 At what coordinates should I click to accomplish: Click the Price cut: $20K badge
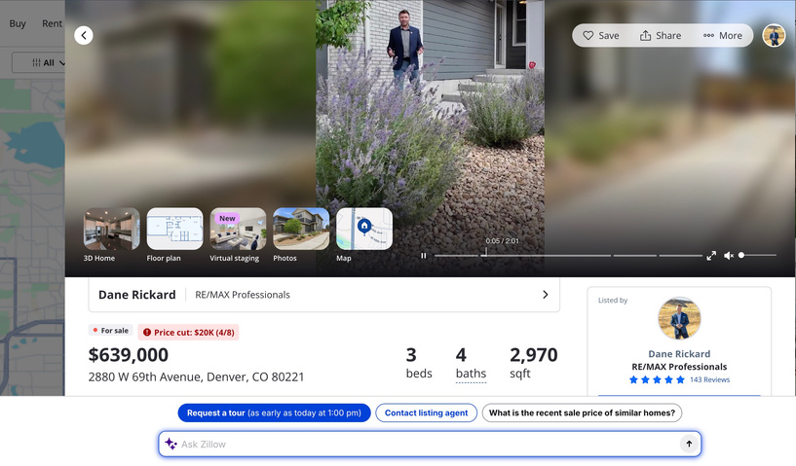188,332
